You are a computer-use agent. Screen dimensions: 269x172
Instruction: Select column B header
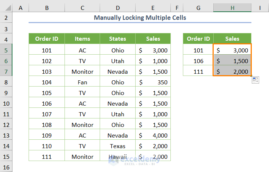click(x=47, y=7)
